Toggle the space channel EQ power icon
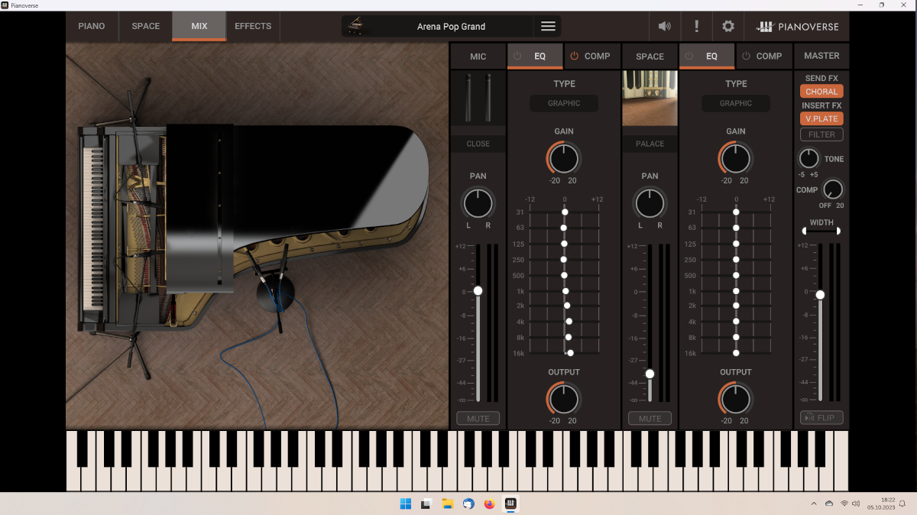917x515 pixels. pos(689,56)
